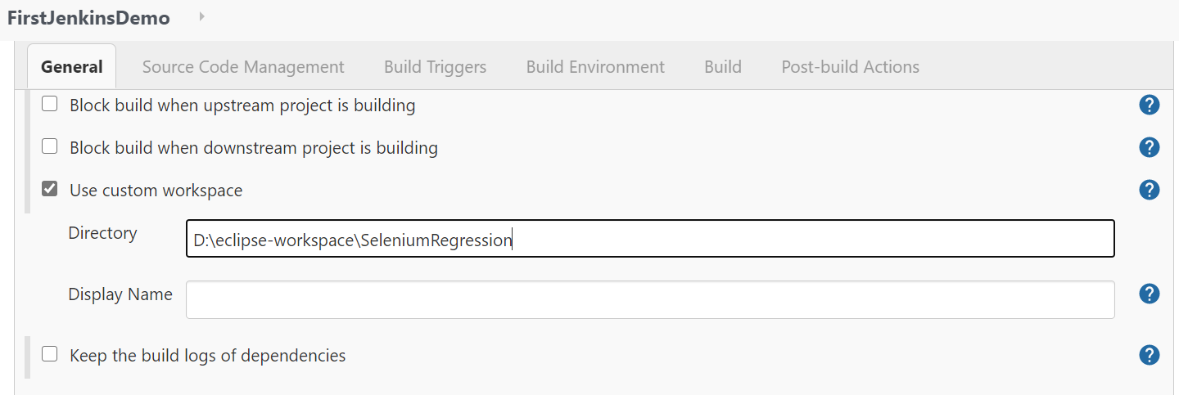Switch to the General tab

click(x=72, y=67)
